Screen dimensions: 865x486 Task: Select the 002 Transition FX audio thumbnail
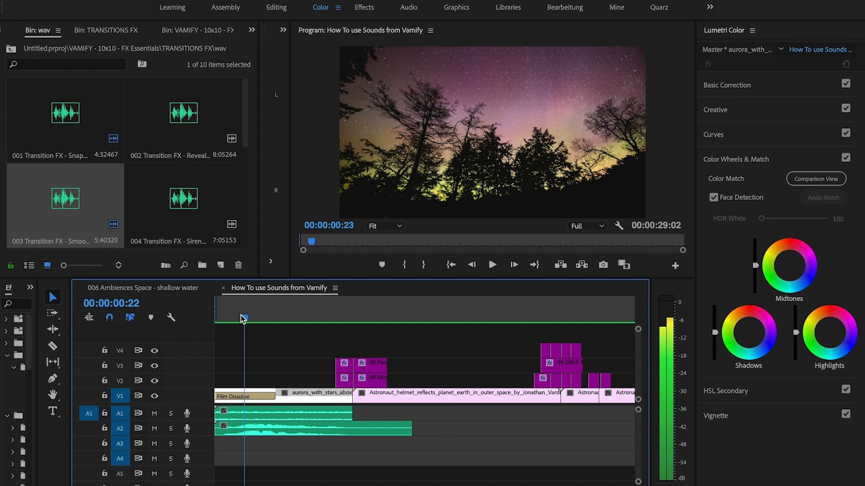(184, 113)
